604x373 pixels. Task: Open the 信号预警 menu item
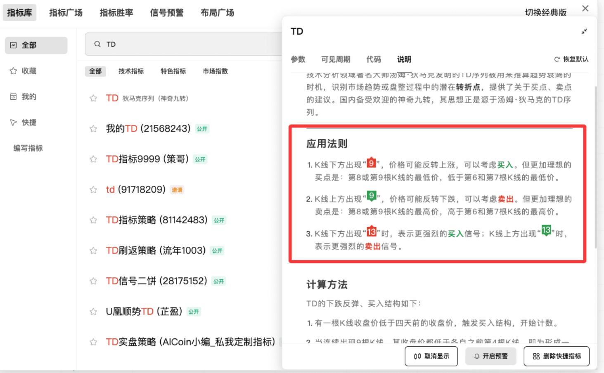tap(166, 12)
